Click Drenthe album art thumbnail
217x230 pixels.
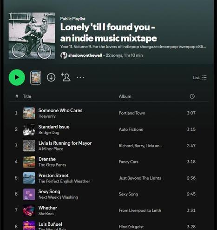tap(29, 162)
